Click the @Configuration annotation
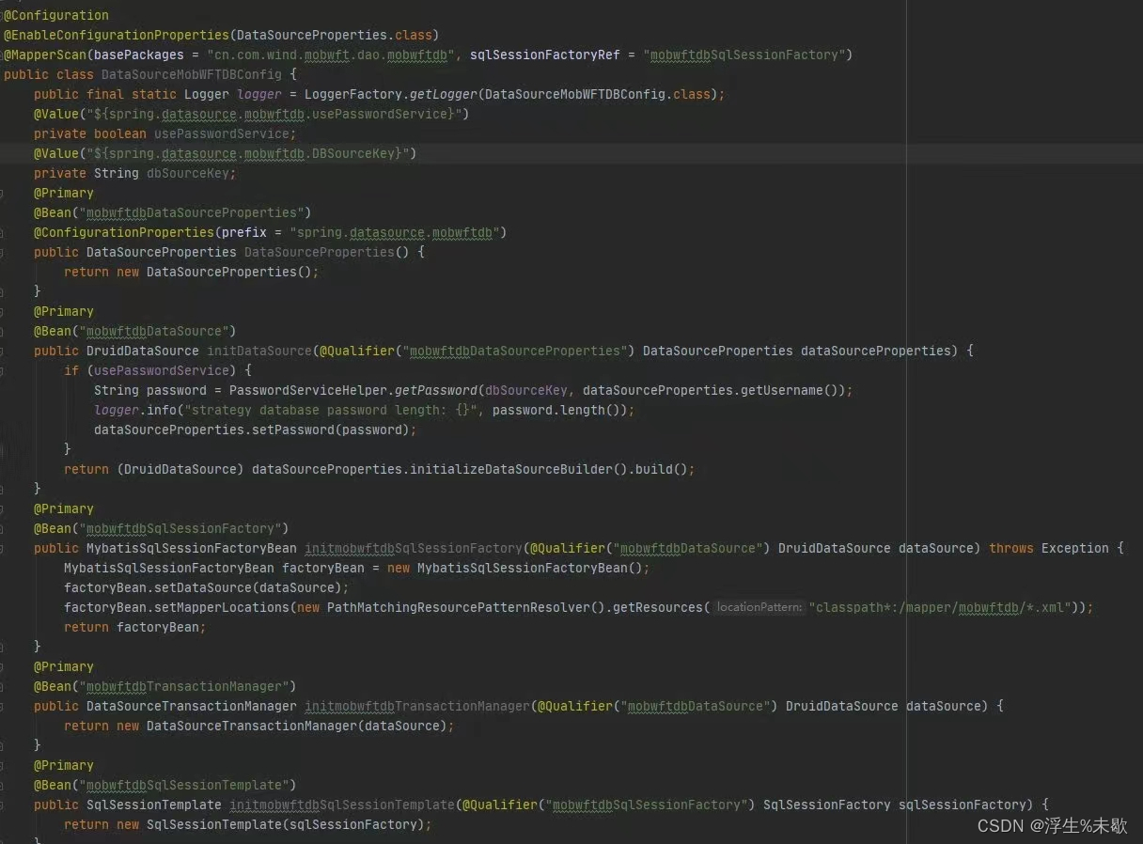 (56, 15)
